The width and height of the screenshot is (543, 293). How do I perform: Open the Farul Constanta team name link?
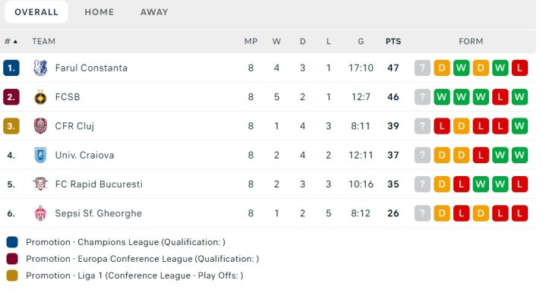click(x=91, y=68)
